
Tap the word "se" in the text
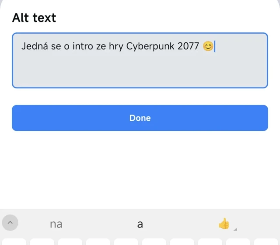56,46
